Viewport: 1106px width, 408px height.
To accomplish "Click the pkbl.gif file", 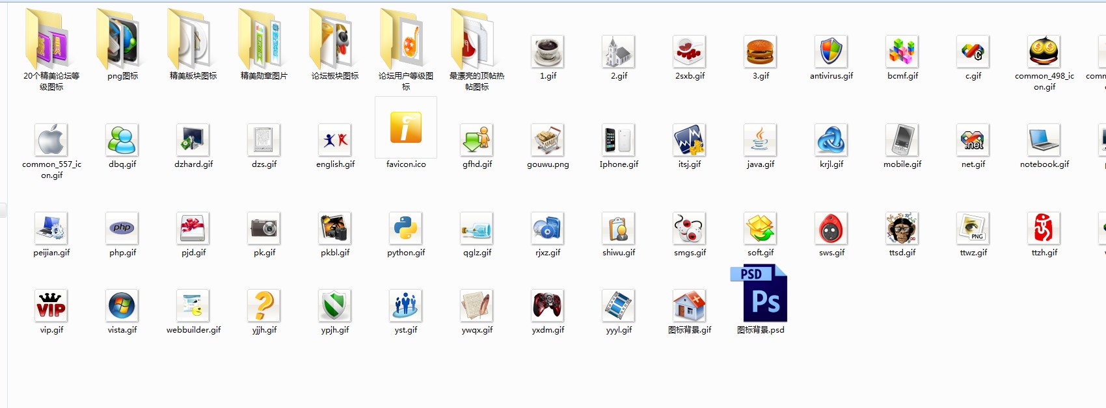I will point(335,229).
